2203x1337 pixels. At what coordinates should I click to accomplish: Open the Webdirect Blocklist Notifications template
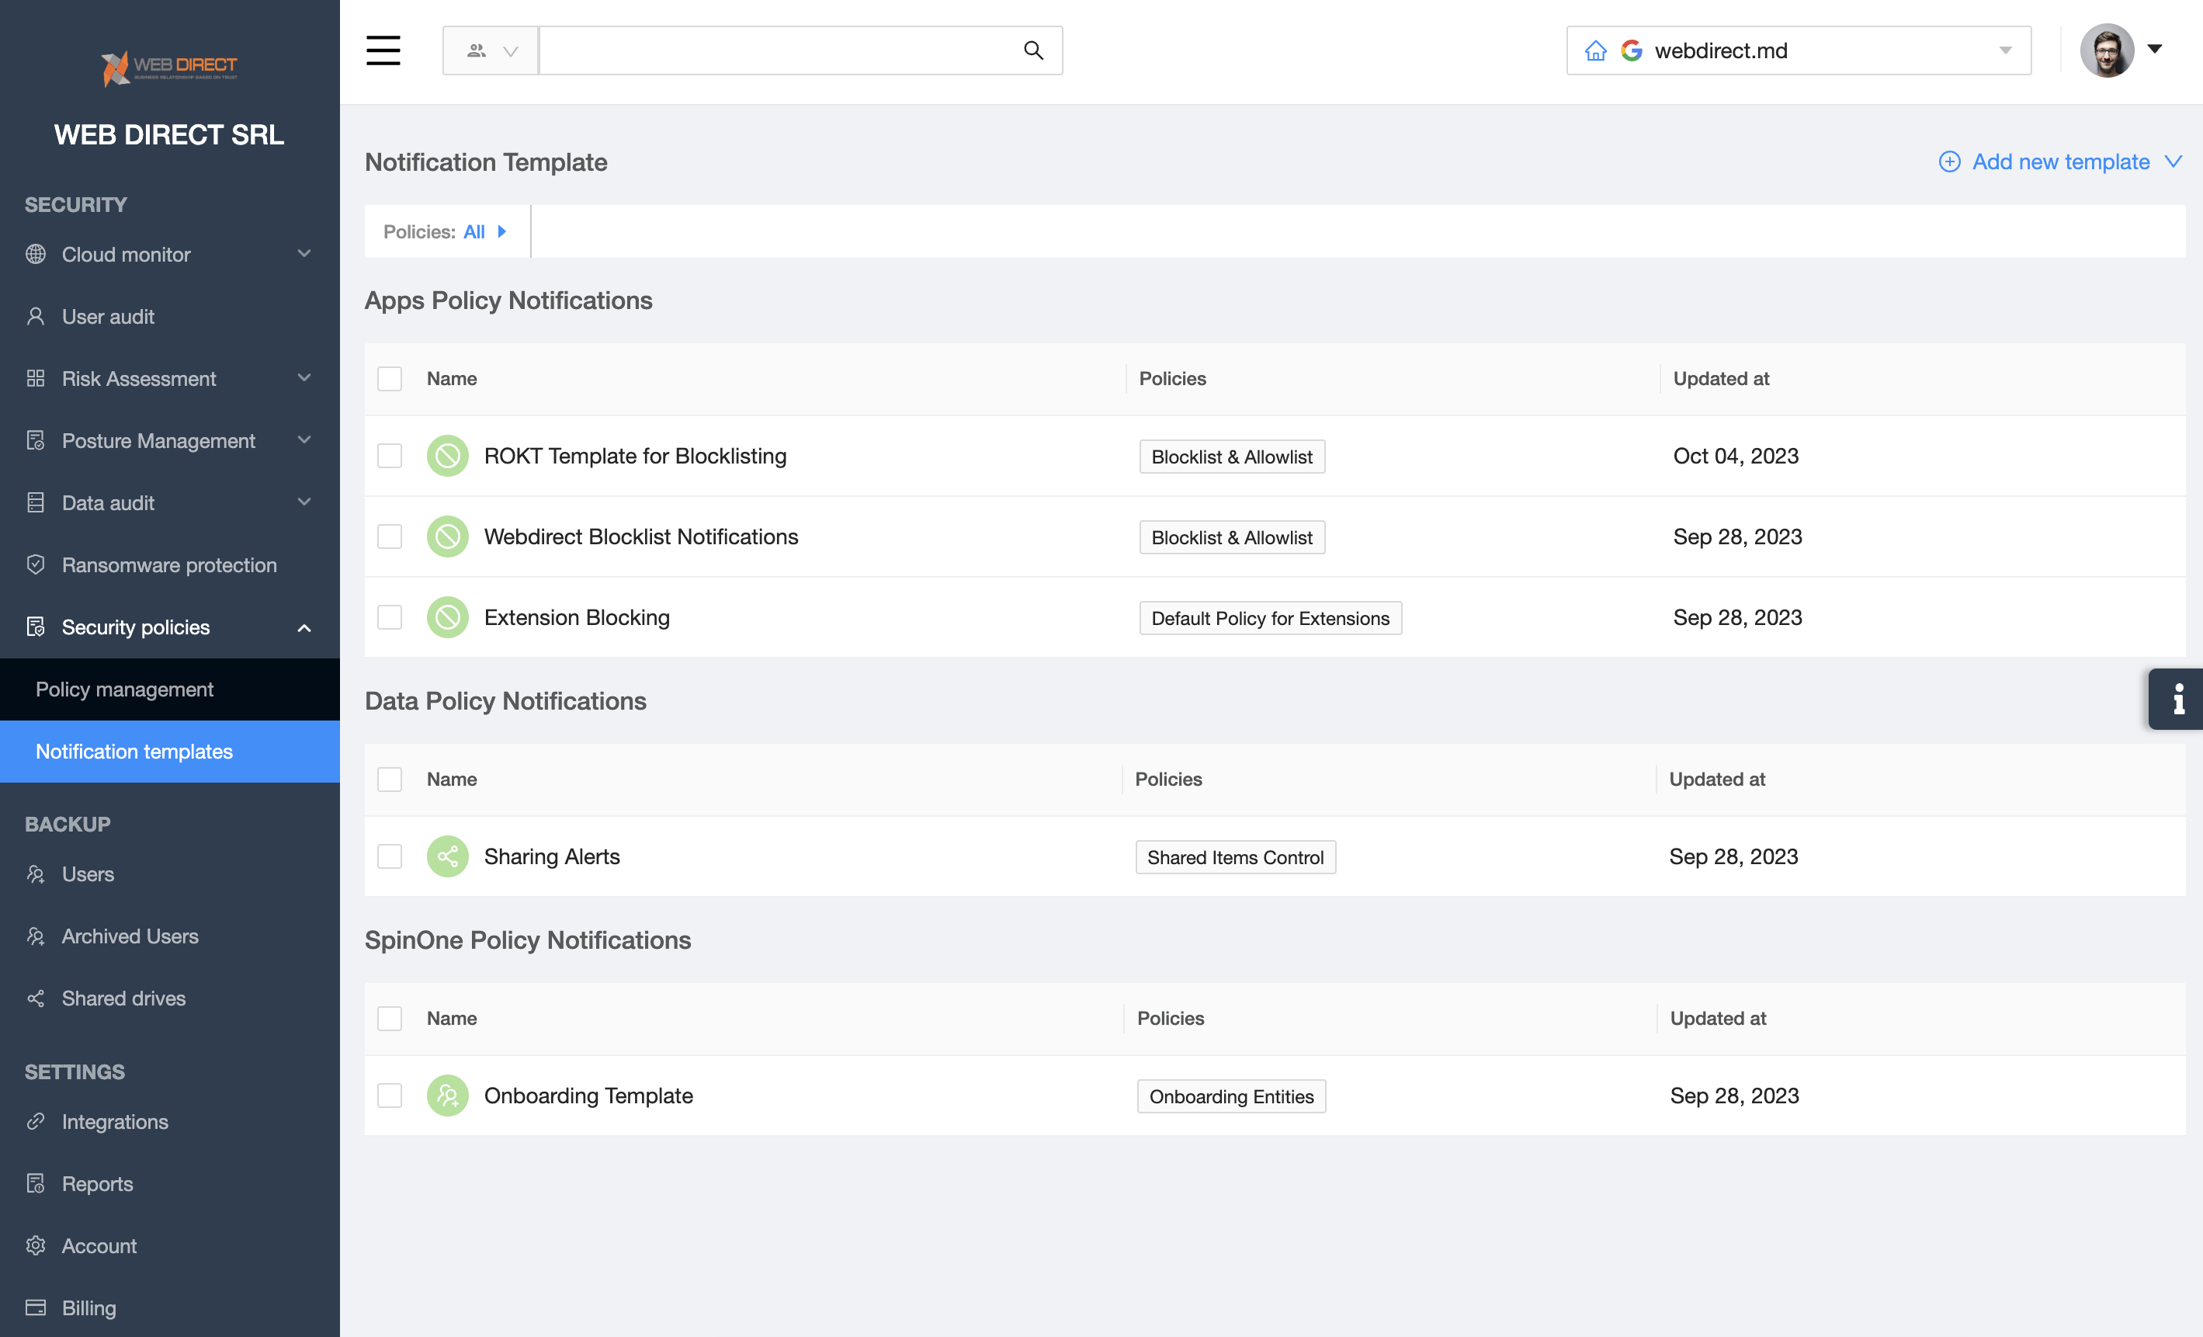pos(640,537)
